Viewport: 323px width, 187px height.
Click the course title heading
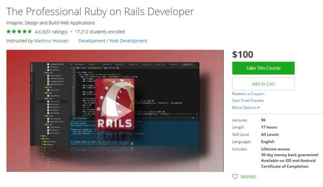100,12
